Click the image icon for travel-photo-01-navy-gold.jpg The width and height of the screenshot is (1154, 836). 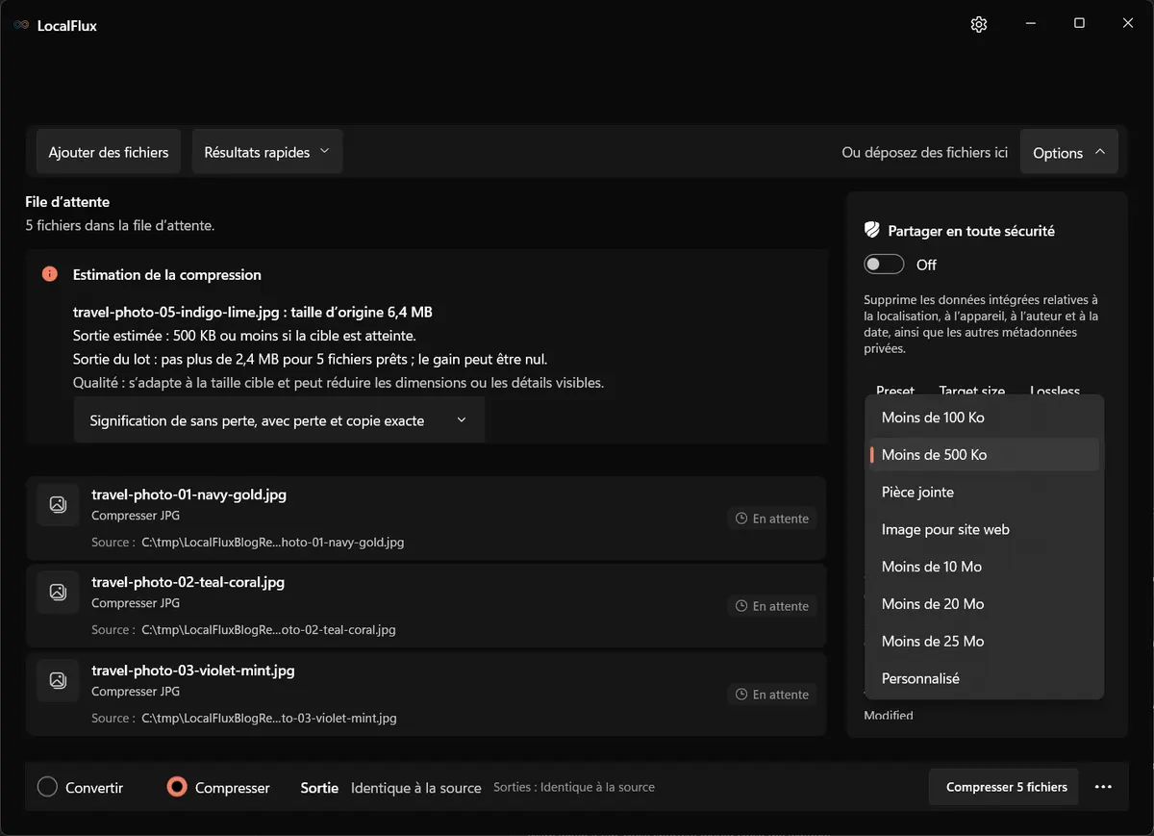pos(58,504)
